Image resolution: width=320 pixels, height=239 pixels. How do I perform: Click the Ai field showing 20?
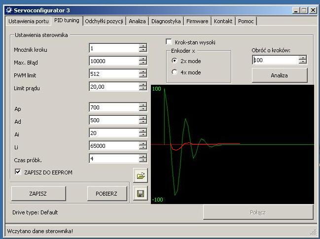tap(114, 133)
